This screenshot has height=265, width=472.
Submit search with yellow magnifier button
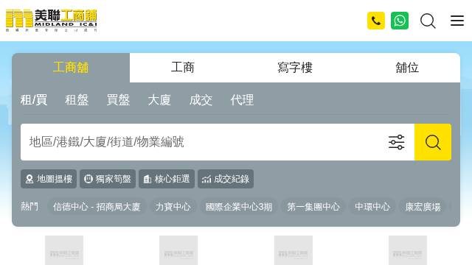433,142
